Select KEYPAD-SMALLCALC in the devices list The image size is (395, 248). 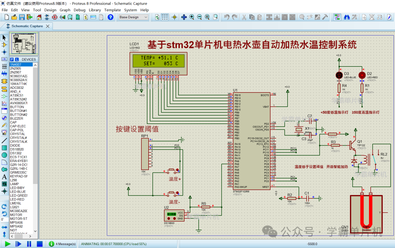pyautogui.click(x=21, y=176)
